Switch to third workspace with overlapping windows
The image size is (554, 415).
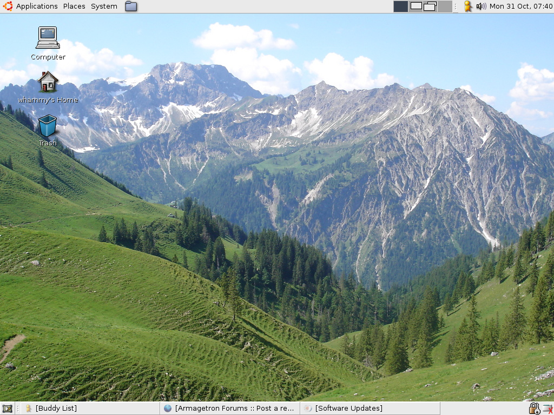[430, 6]
